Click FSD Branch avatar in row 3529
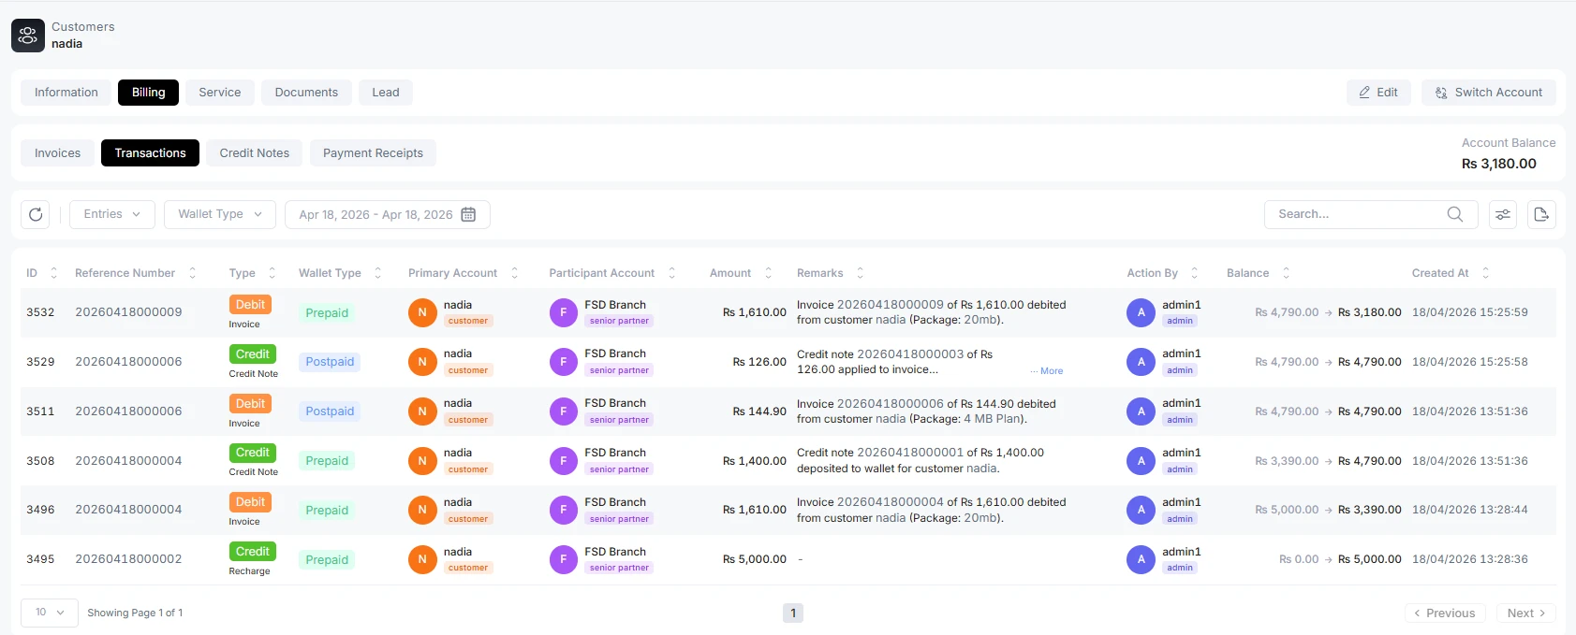1576x635 pixels. pos(563,362)
